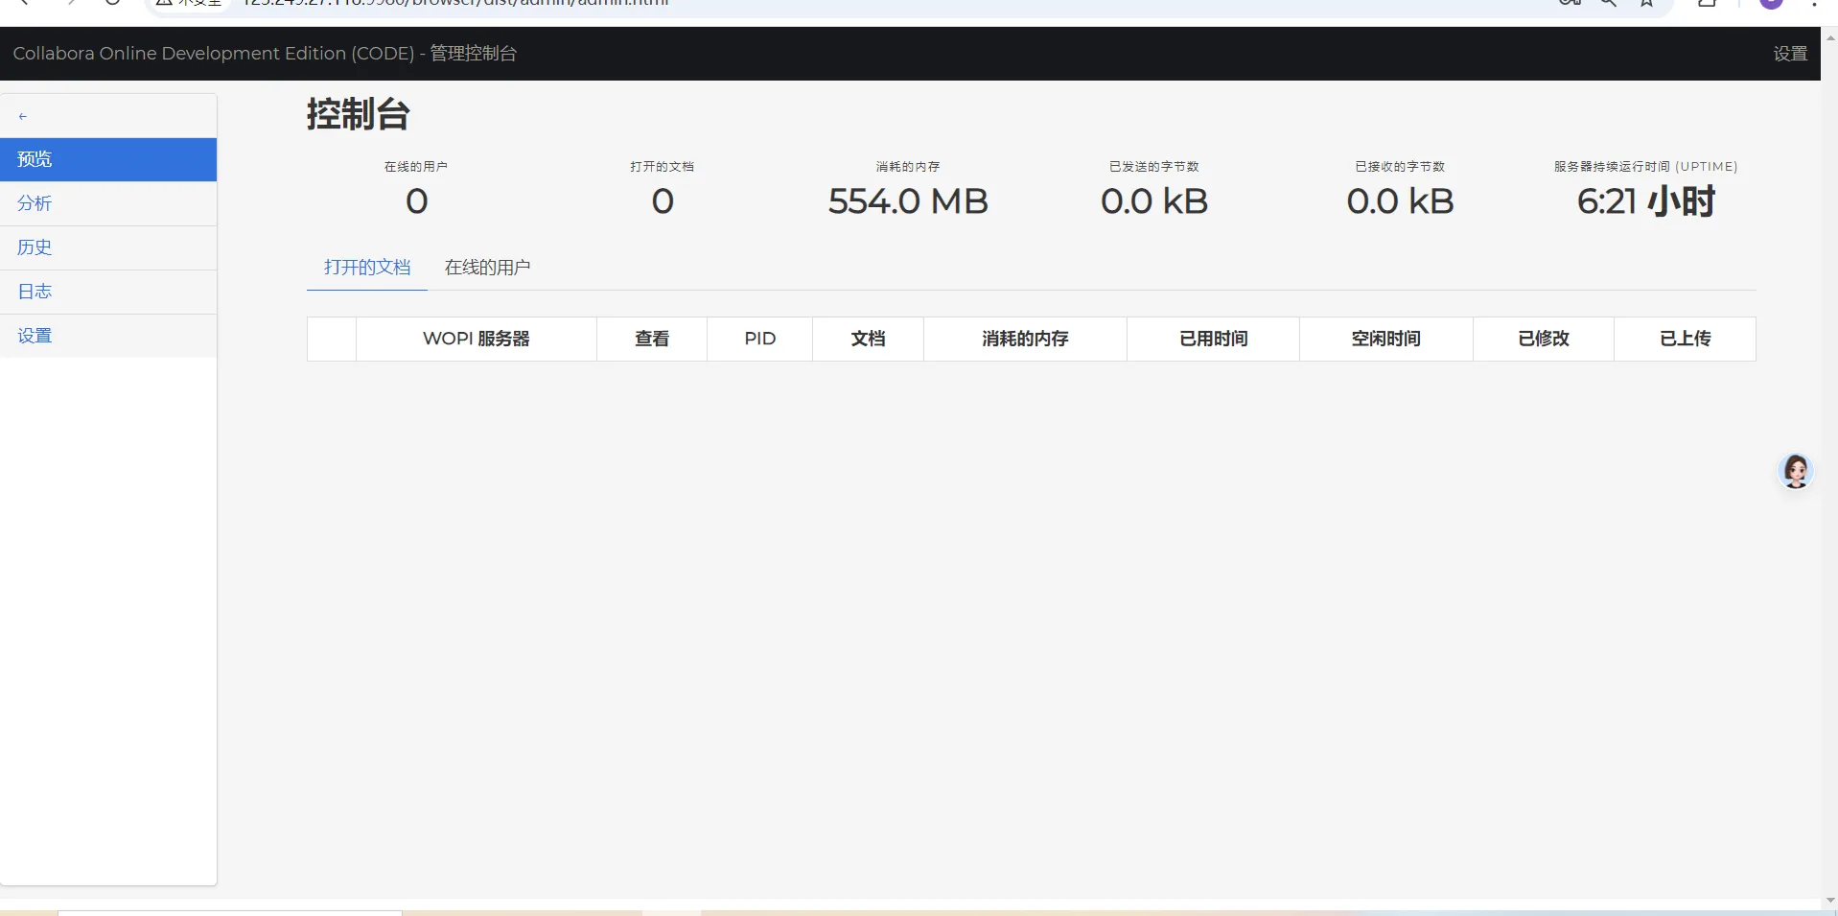The height and width of the screenshot is (916, 1838).
Task: Click the 0 value under 在线的用户 statistic
Action: 417,201
